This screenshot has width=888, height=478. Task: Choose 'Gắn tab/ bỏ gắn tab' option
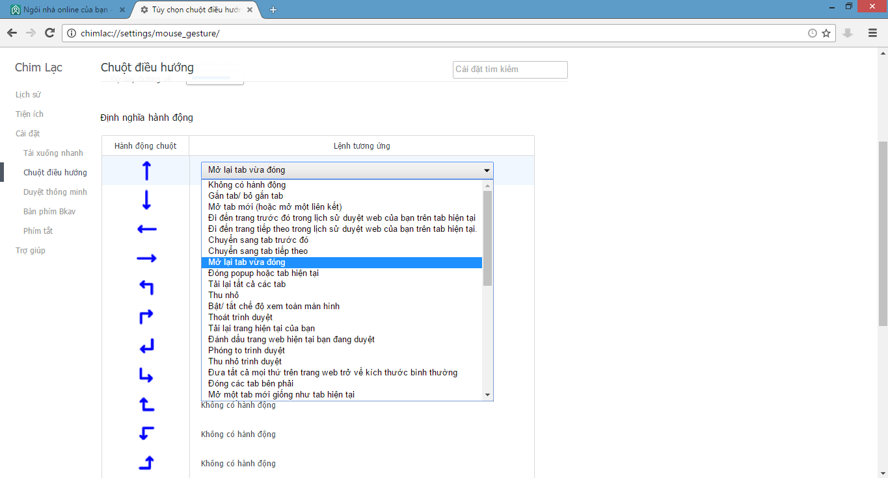click(342, 196)
